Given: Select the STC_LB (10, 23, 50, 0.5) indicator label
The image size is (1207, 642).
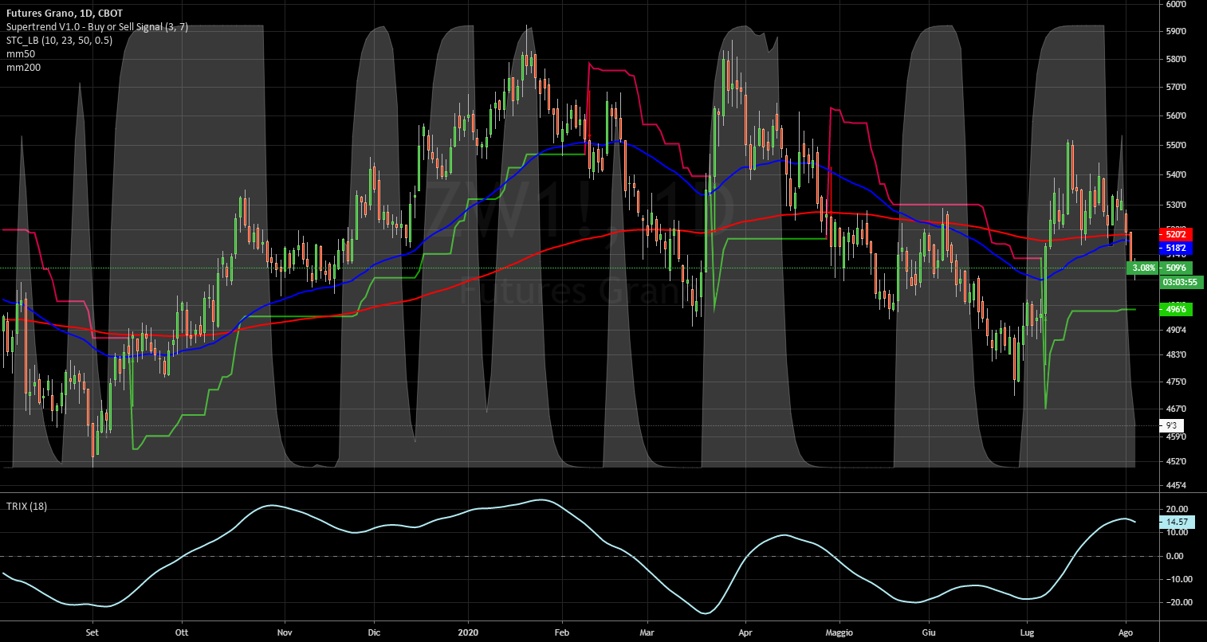Looking at the screenshot, I should pos(59,41).
